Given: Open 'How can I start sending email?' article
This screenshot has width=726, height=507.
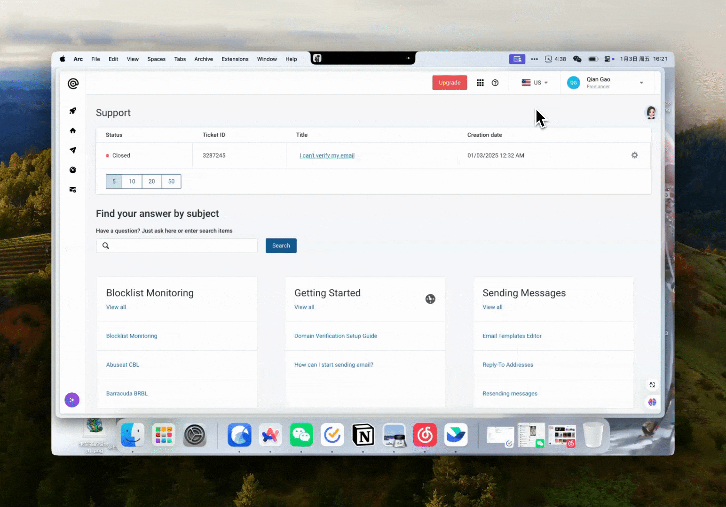Looking at the screenshot, I should 334,365.
